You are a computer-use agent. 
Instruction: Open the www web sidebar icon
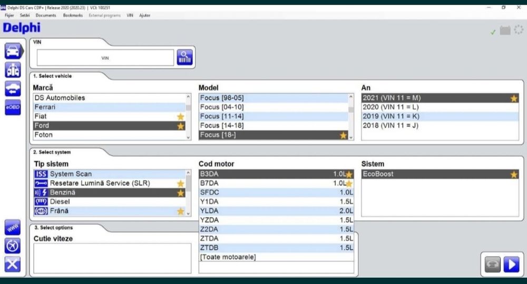pos(13,228)
